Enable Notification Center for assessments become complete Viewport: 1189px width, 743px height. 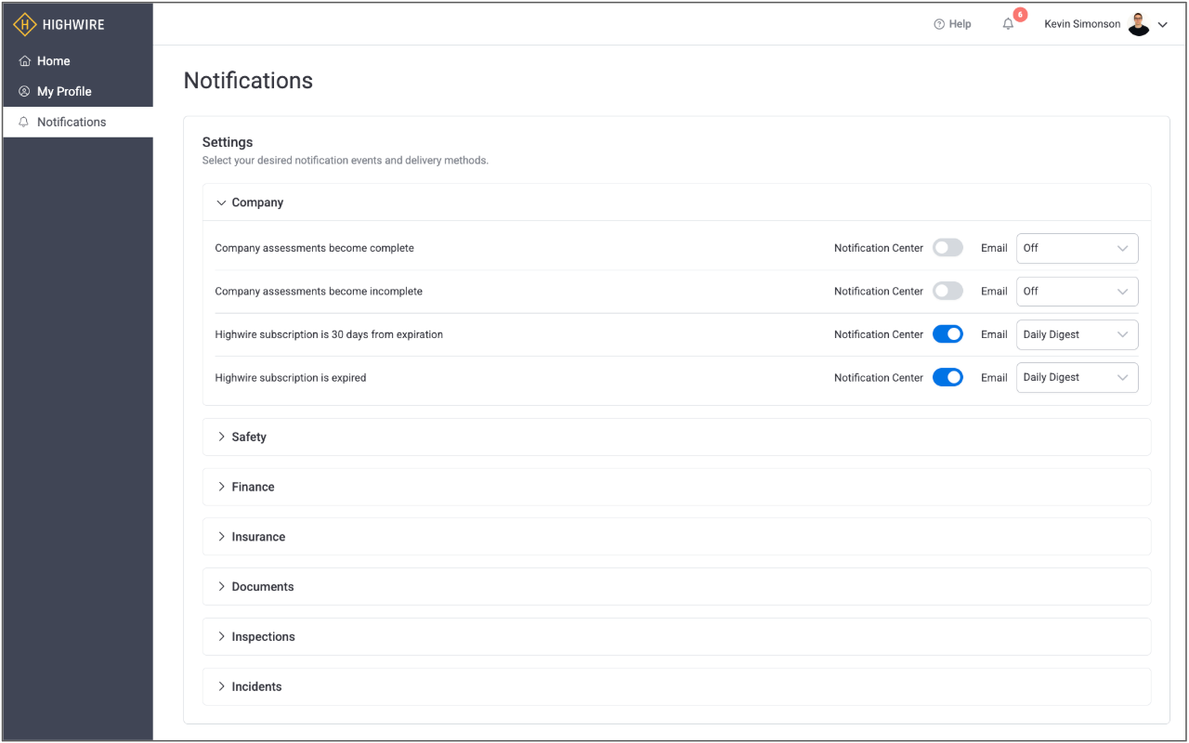947,248
